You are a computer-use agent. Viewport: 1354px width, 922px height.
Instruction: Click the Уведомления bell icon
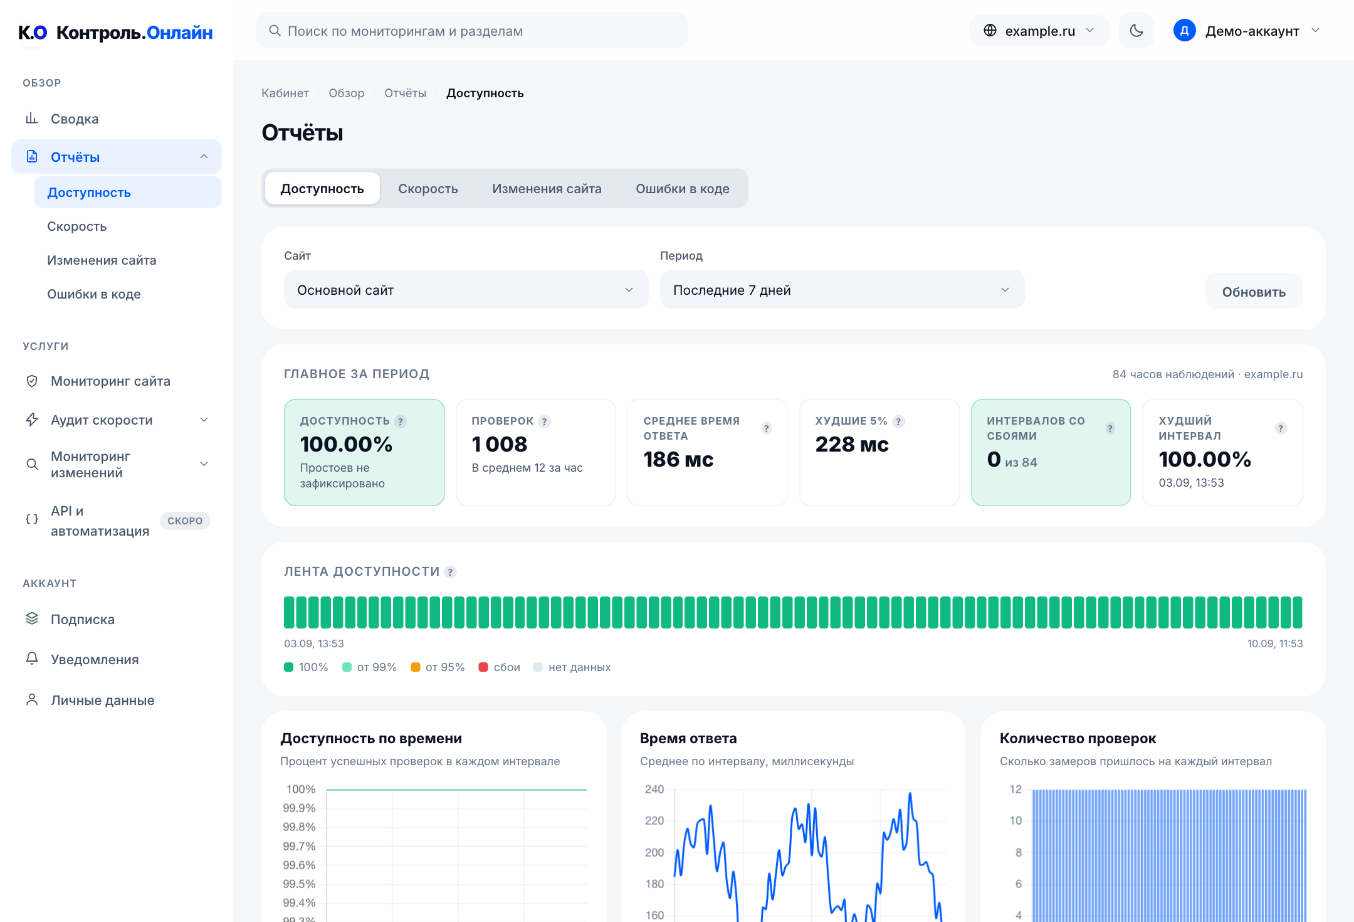[32, 659]
